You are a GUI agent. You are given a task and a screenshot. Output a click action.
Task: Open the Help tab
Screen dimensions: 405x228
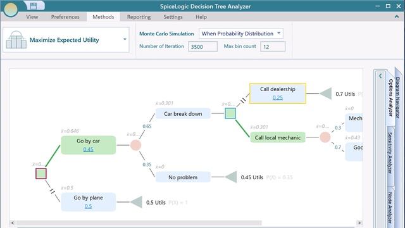pyautogui.click(x=201, y=17)
